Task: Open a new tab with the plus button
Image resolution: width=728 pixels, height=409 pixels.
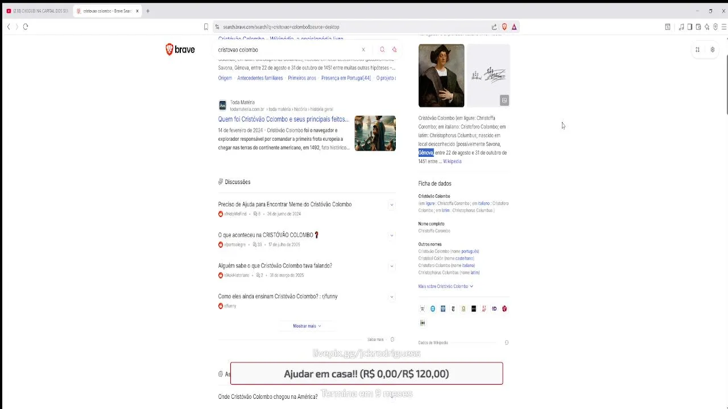Action: click(147, 11)
